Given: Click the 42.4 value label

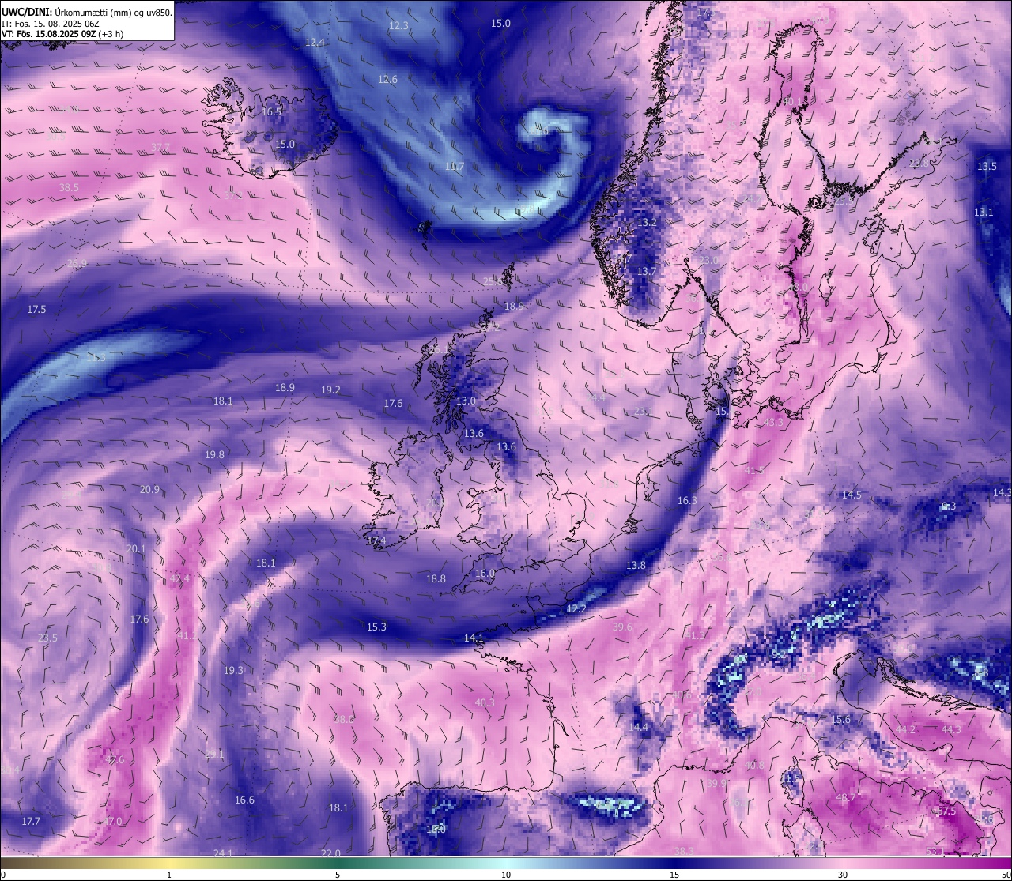Looking at the screenshot, I should (x=179, y=578).
